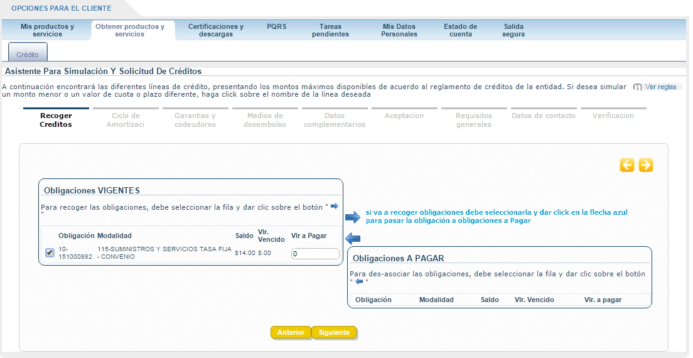Click Salida segura to log out
The image size is (693, 358).
[513, 30]
